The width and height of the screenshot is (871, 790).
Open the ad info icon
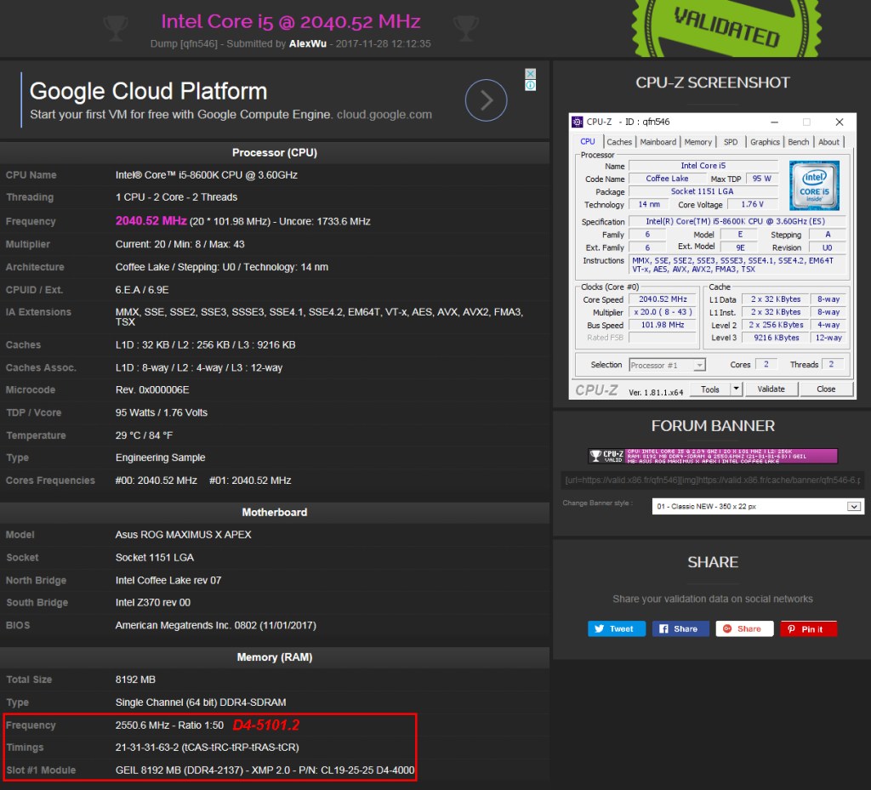coord(530,85)
